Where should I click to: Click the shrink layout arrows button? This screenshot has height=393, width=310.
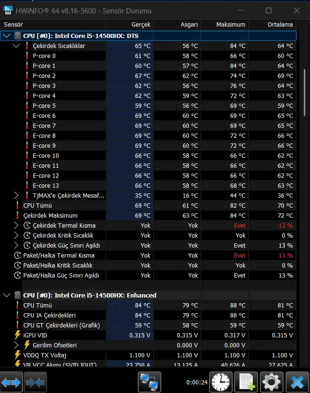(35, 383)
